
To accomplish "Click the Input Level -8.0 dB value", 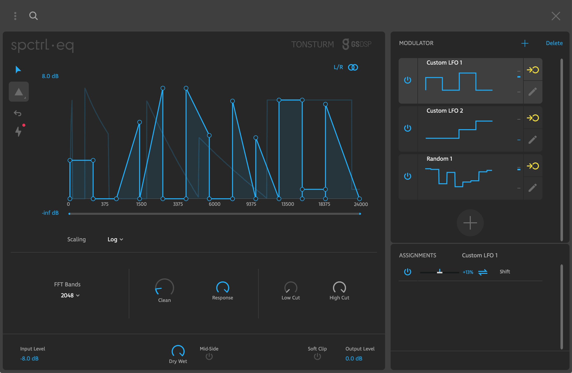I will pyautogui.click(x=29, y=358).
